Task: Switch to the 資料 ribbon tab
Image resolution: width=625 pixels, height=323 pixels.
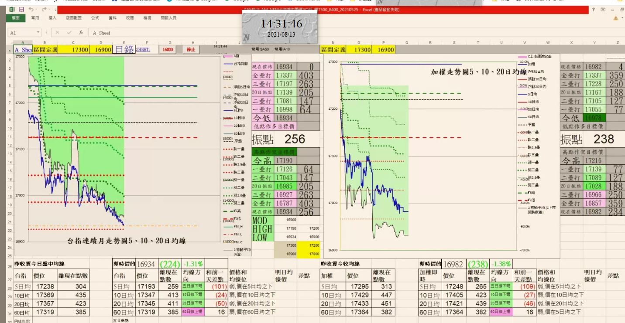Action: tap(112, 18)
